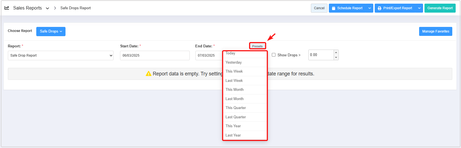Click the Start Date field

pos(155,55)
